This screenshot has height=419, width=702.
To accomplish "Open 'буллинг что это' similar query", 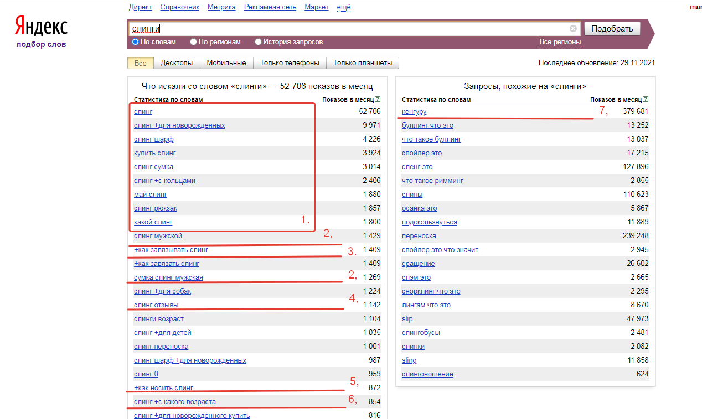I will [x=427, y=125].
